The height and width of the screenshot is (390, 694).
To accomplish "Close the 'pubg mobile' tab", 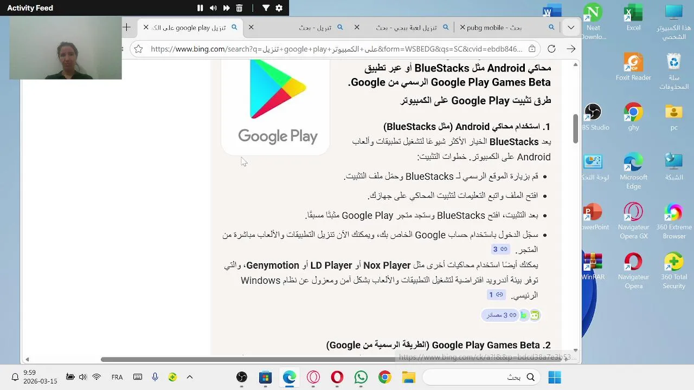I will tap(462, 27).
